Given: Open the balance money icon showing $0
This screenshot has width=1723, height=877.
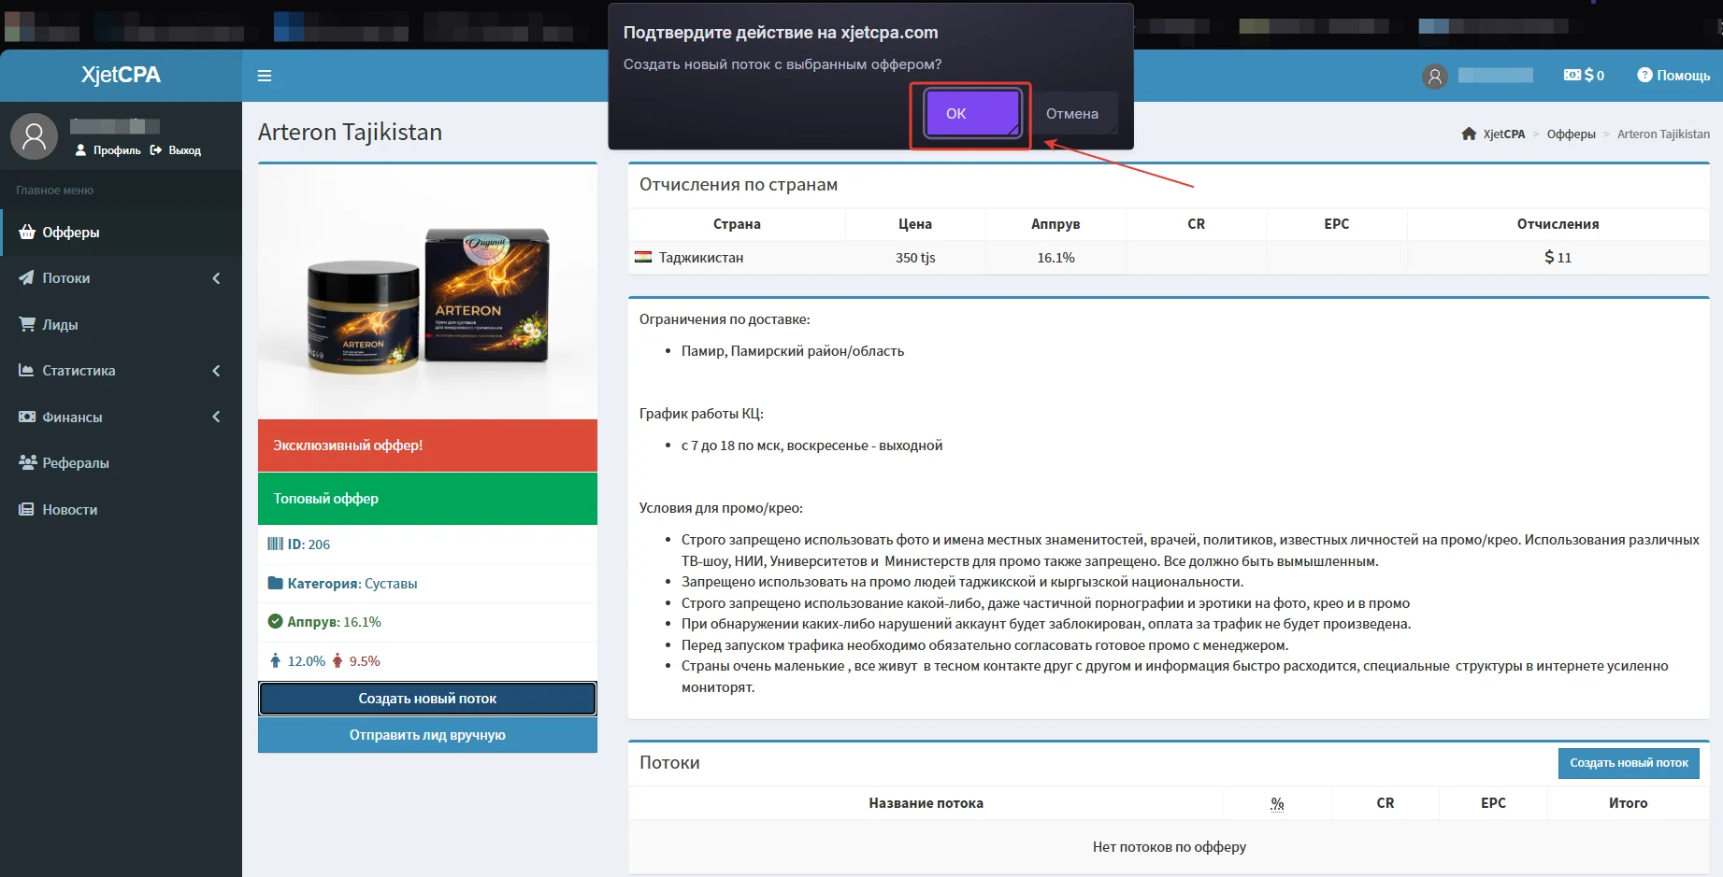Looking at the screenshot, I should coord(1572,75).
